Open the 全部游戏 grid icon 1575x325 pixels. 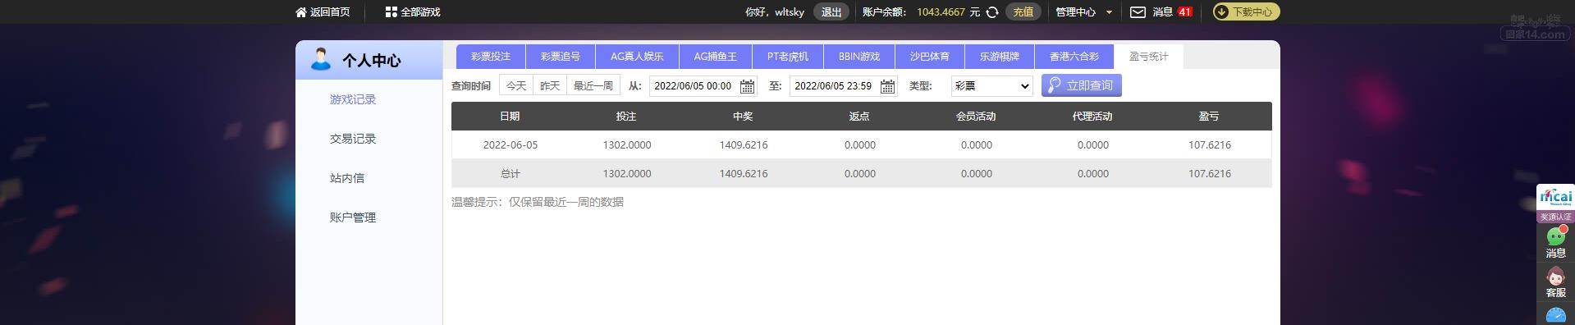pyautogui.click(x=391, y=12)
